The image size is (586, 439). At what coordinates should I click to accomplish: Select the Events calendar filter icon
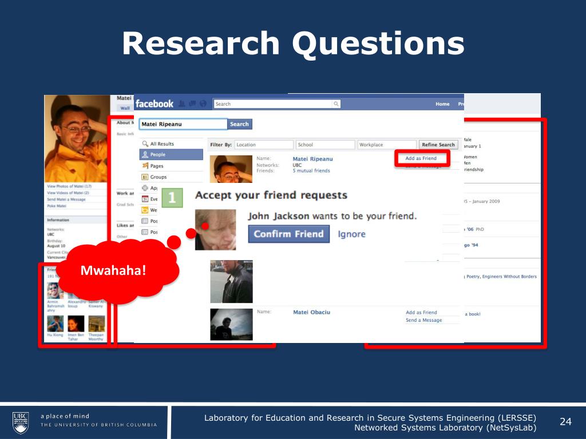point(145,199)
